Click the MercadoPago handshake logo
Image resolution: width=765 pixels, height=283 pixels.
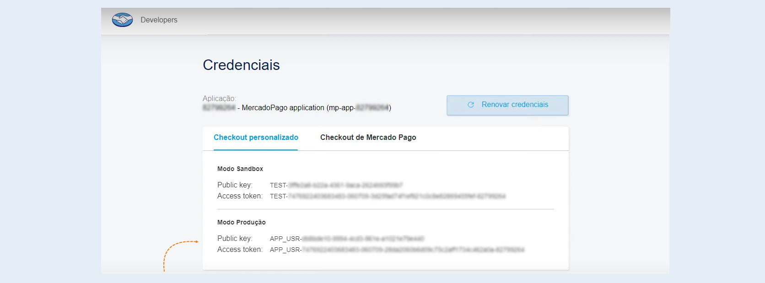pos(122,20)
